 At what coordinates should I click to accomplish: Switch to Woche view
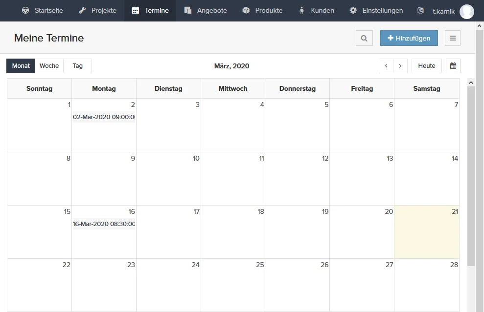(49, 66)
